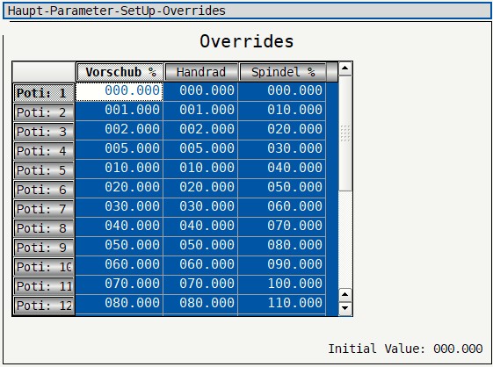493x367 pixels.
Task: Select the Poti: 6 row header
Action: click(44, 190)
